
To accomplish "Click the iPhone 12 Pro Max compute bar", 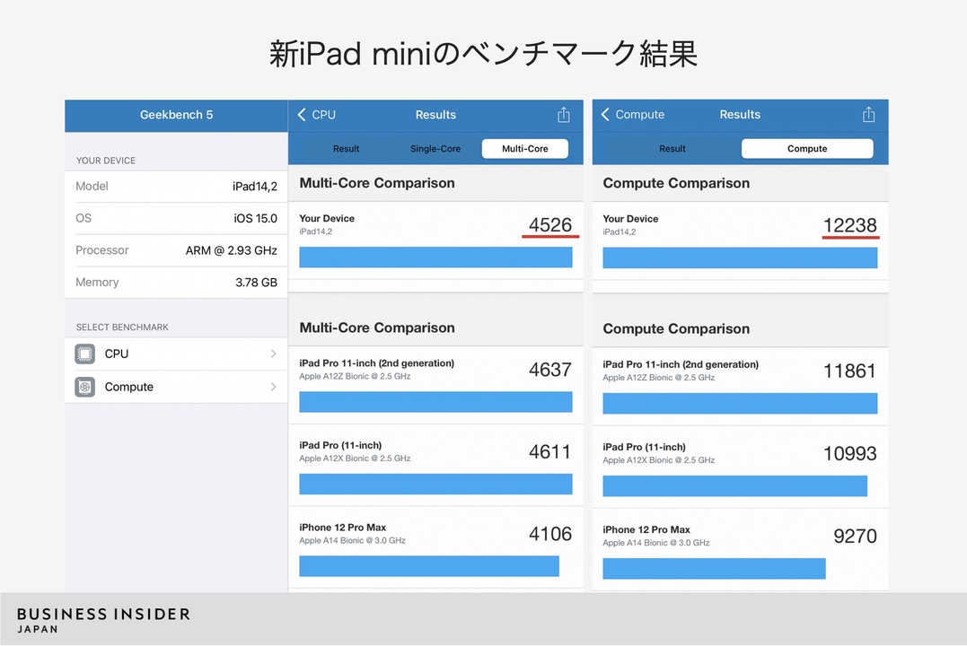I will coord(714,568).
